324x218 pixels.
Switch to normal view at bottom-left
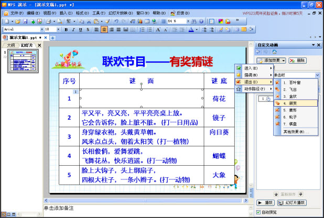(x=4, y=214)
